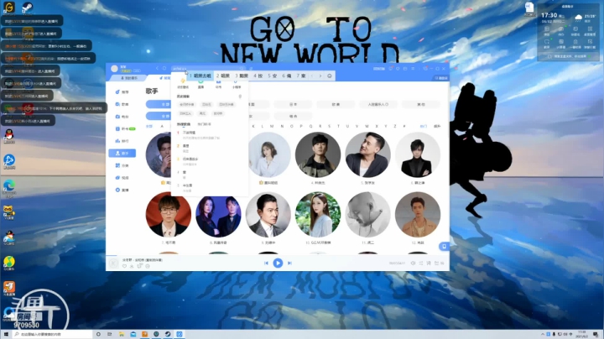Sort singers by the blue Hot option
The image size is (604, 339).
pyautogui.click(x=424, y=127)
